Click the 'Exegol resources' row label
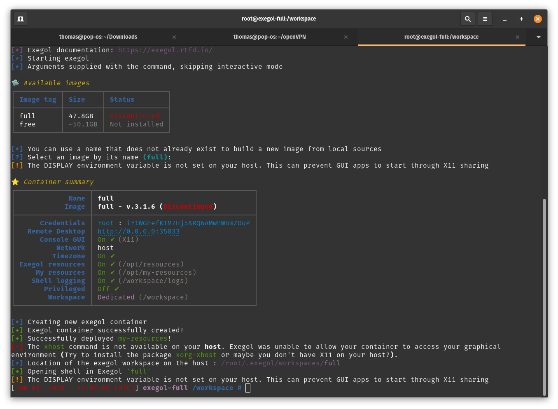558x409 pixels. tap(52, 264)
